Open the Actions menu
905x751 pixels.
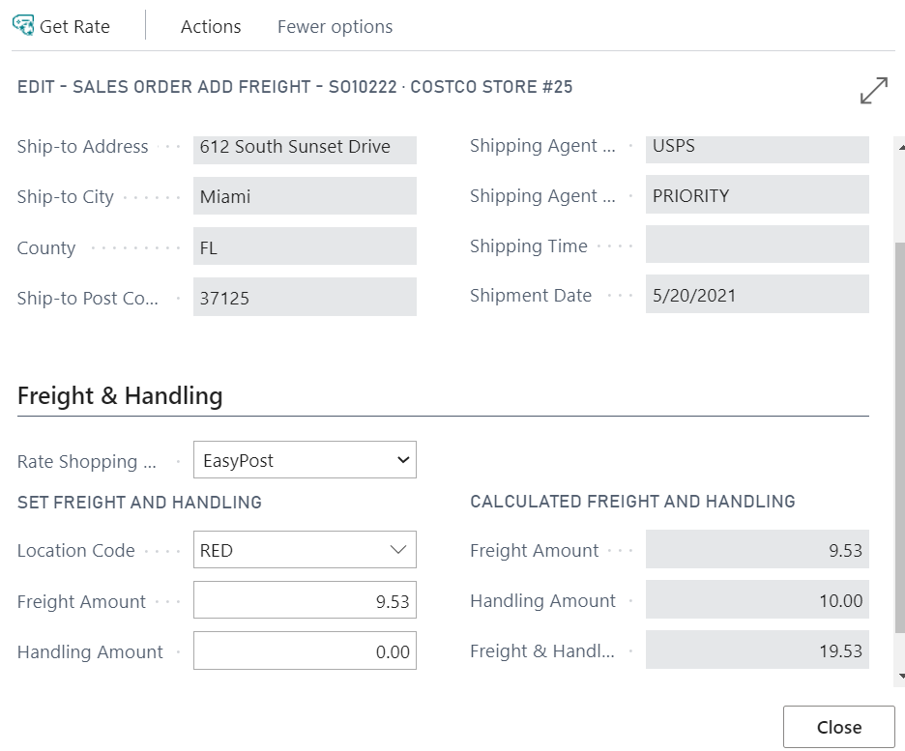211,27
